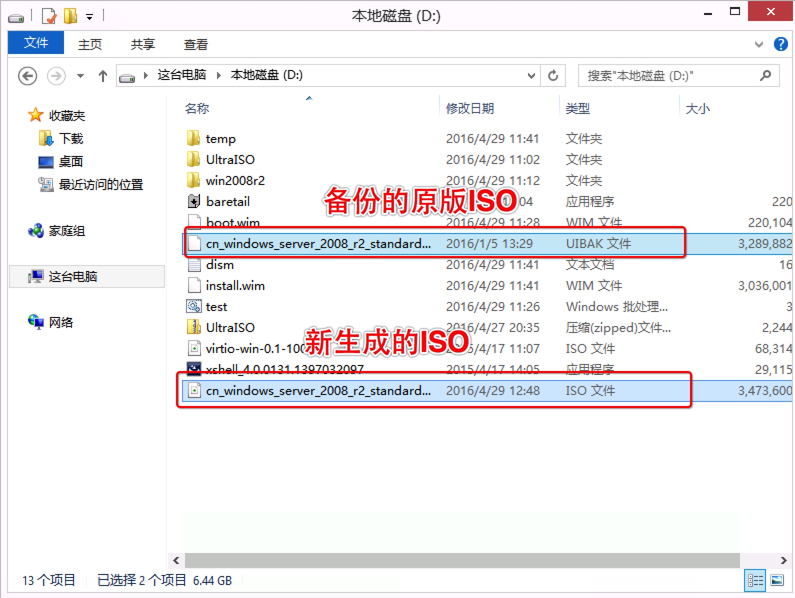Sort by the 修改日期 column header
The image size is (795, 598).
pyautogui.click(x=470, y=108)
